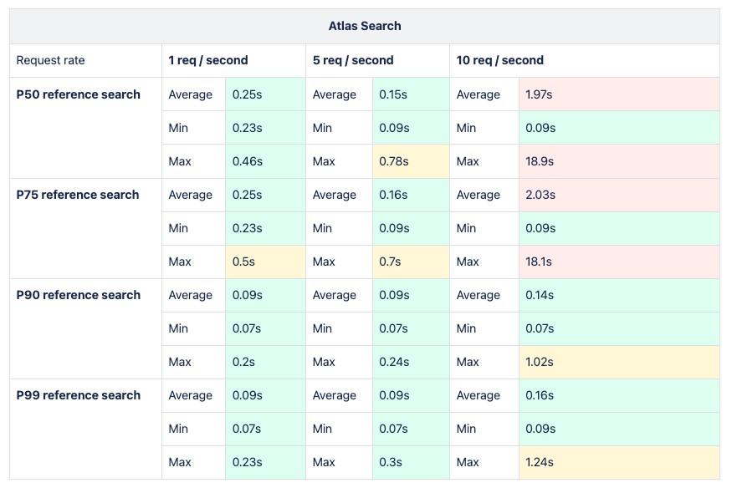Select the yellow 0.5s max cell
The width and height of the screenshot is (732, 493).
[x=265, y=262]
